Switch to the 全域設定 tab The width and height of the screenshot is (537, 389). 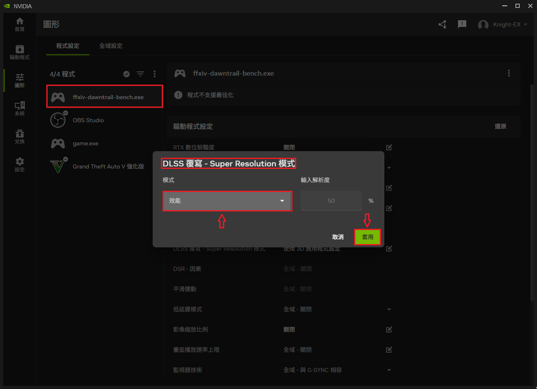111,46
